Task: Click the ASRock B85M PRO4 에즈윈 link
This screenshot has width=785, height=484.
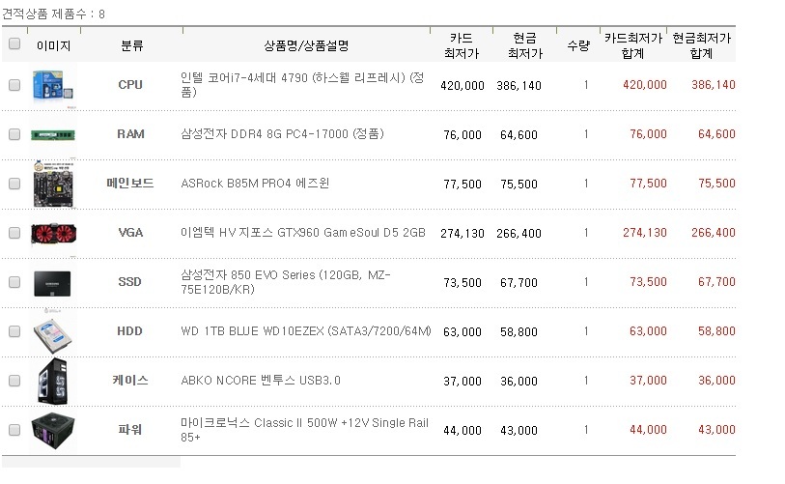Action: [x=255, y=184]
